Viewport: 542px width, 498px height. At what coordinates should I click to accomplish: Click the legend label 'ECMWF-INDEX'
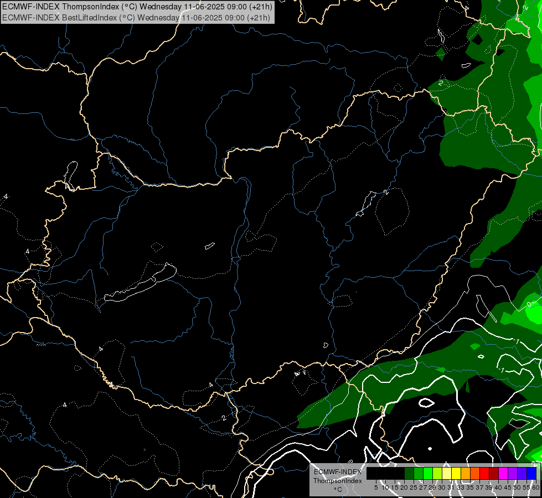338,472
